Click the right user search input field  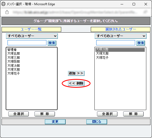[x=116, y=43]
